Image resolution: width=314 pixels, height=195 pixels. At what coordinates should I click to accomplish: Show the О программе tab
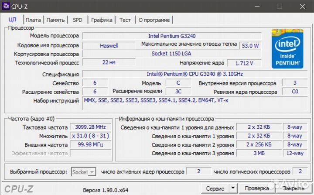coord(154,20)
